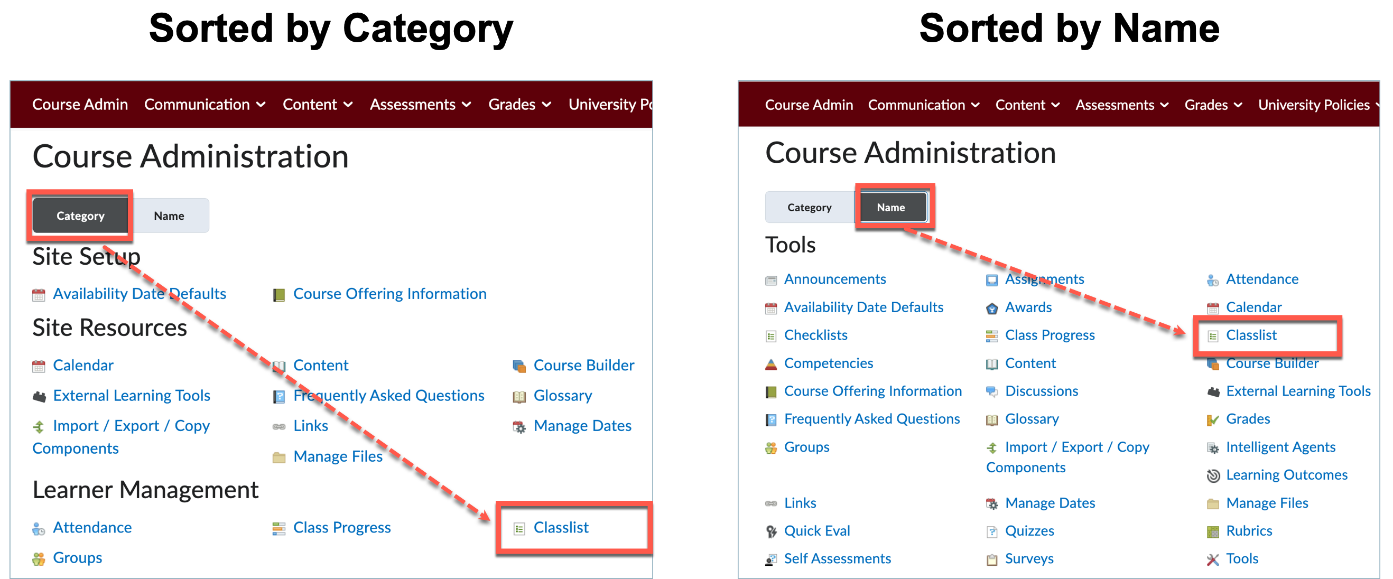The height and width of the screenshot is (579, 1393).
Task: Select the Classlist icon in Learner Management
Action: tap(520, 528)
